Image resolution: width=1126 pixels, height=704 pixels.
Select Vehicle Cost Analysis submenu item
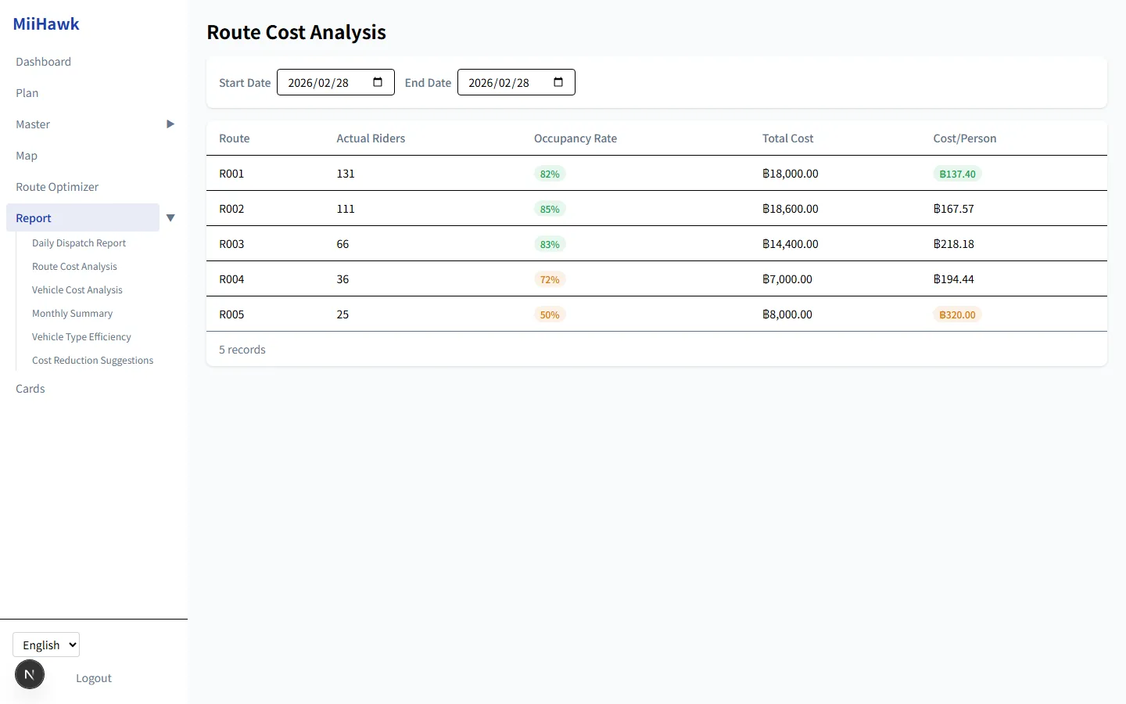tap(77, 290)
